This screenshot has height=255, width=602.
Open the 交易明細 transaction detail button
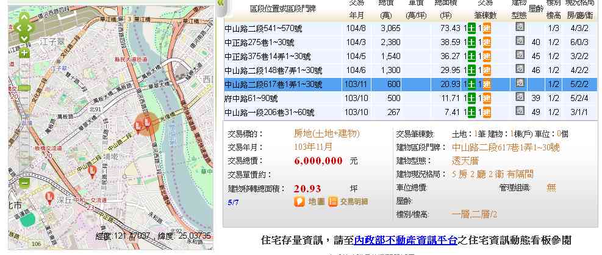pos(348,202)
